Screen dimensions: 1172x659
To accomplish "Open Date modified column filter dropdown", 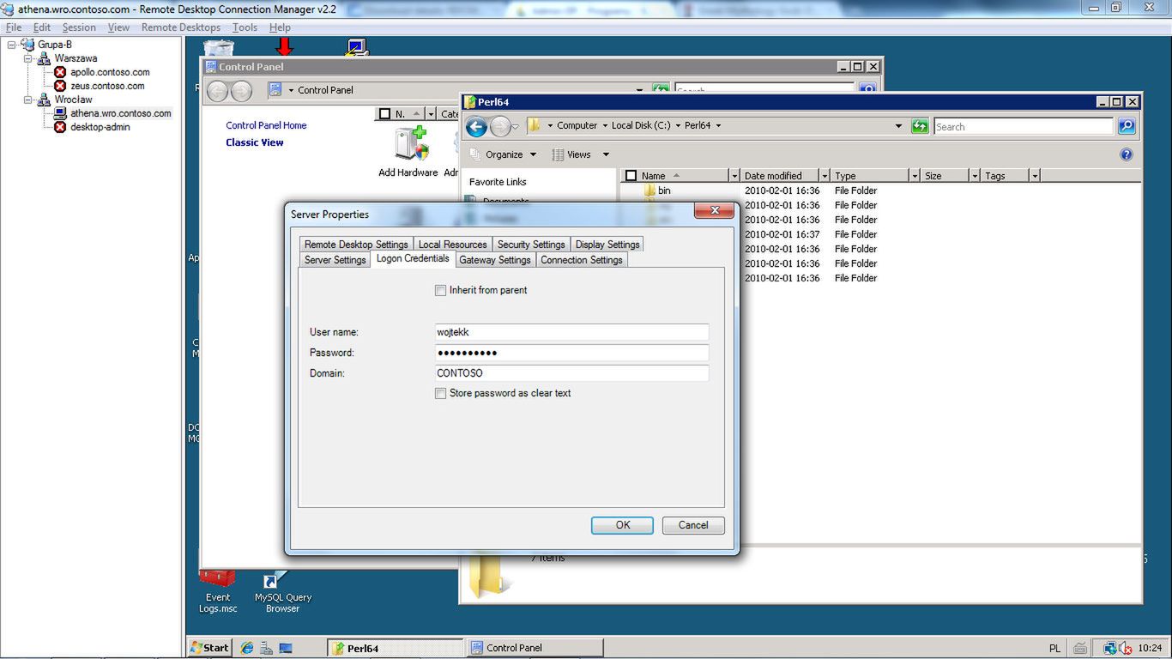I will 825,176.
